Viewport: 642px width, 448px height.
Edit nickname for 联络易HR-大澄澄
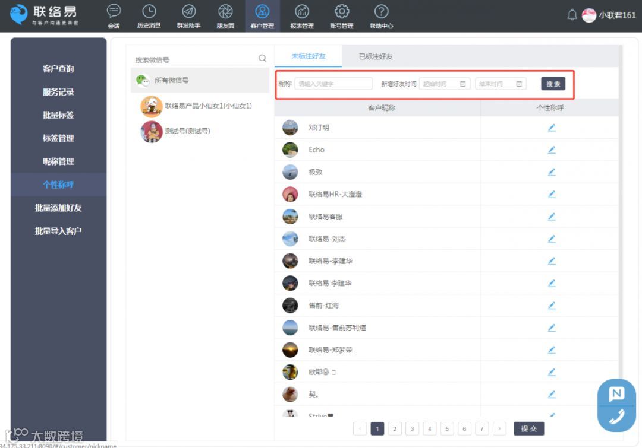(552, 194)
